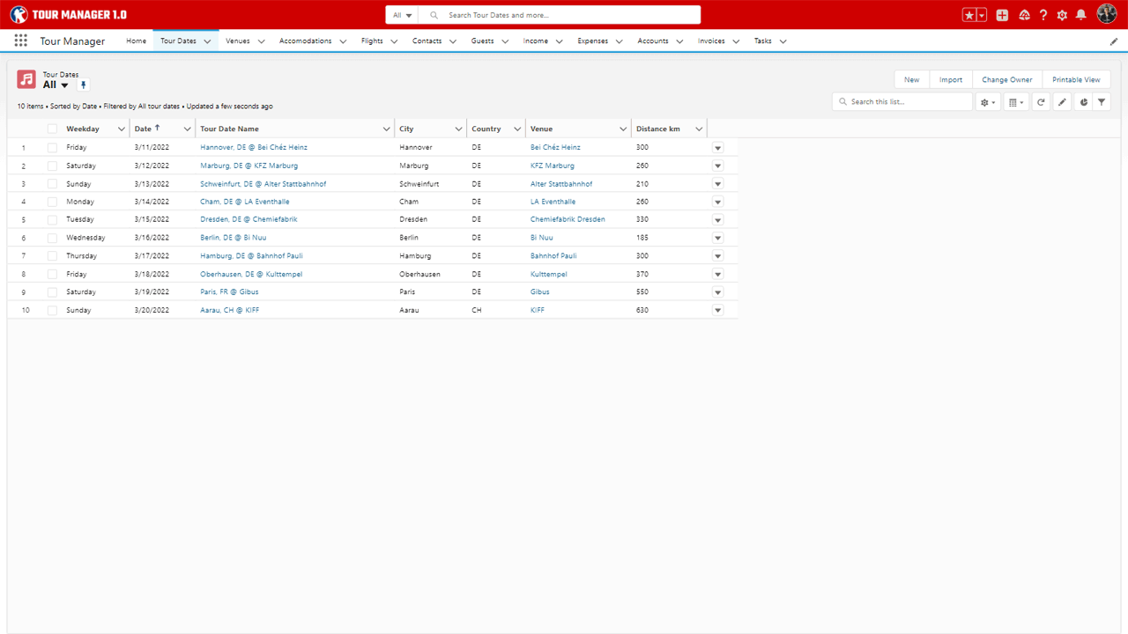Go to the Home tab
1128x634 pixels.
click(x=136, y=41)
